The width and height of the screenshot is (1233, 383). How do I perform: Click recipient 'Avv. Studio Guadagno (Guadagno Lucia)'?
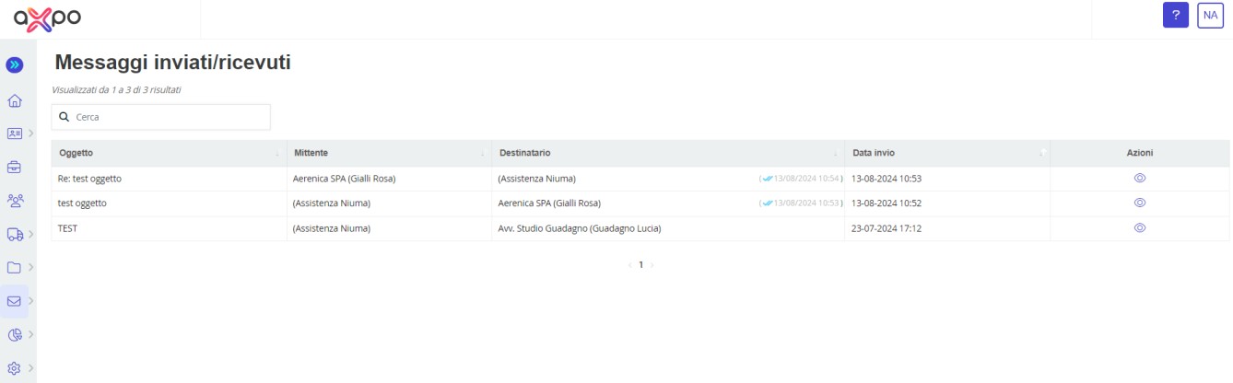[580, 228]
